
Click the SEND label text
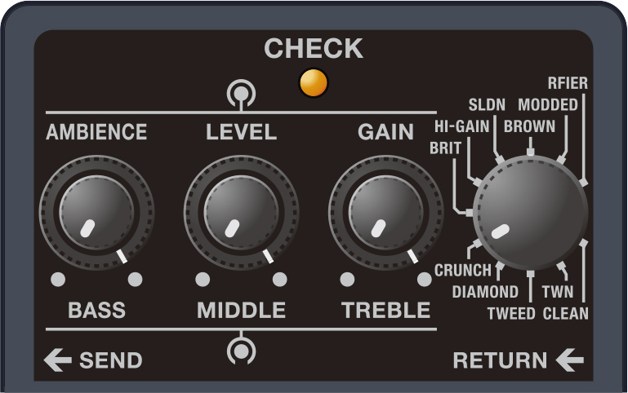[x=111, y=360]
